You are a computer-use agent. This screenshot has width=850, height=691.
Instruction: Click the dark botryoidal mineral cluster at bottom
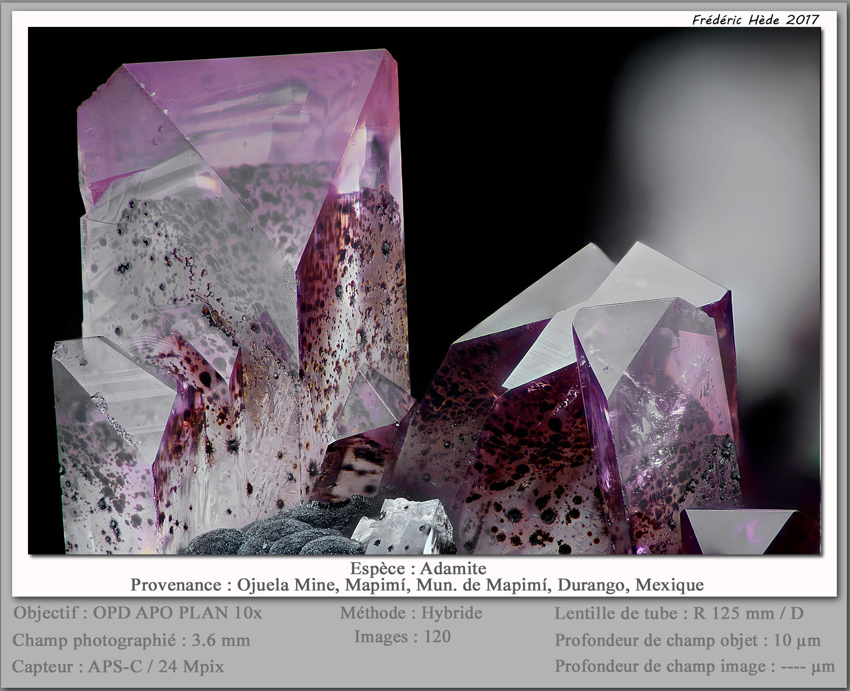pos(264,535)
